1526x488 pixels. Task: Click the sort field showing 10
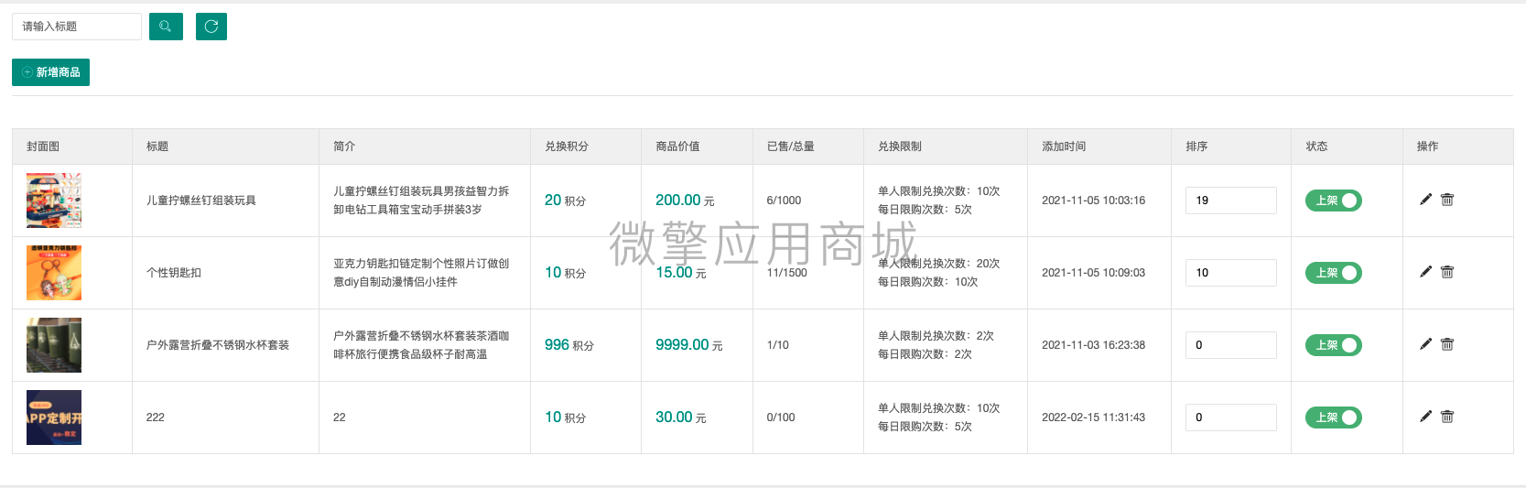coord(1230,273)
